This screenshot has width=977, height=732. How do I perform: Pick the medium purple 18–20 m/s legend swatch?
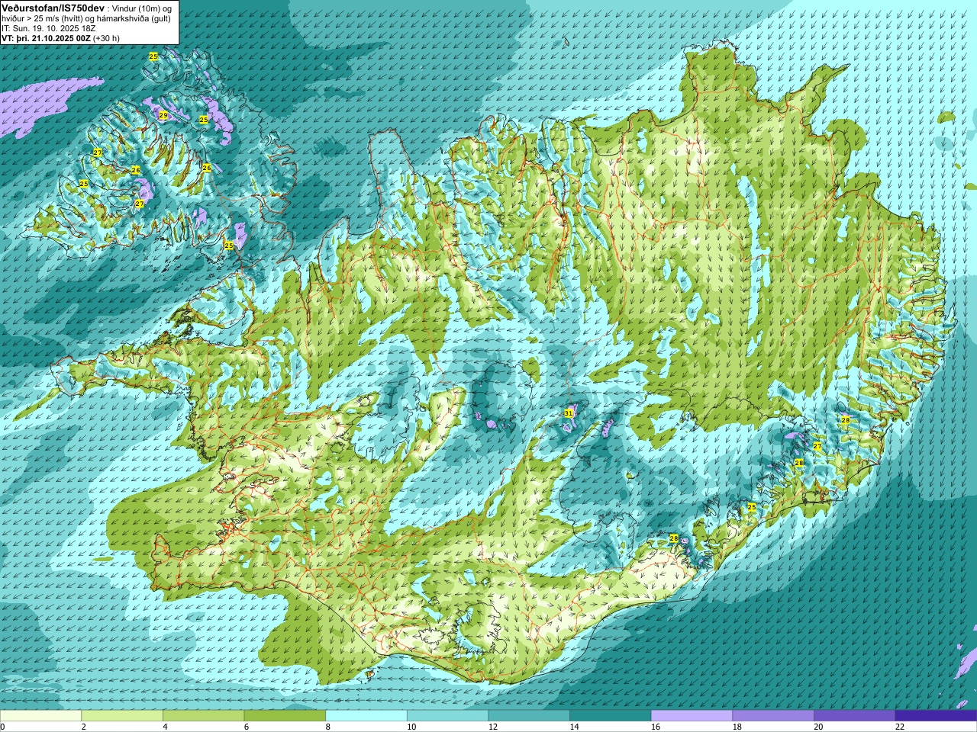(x=773, y=716)
